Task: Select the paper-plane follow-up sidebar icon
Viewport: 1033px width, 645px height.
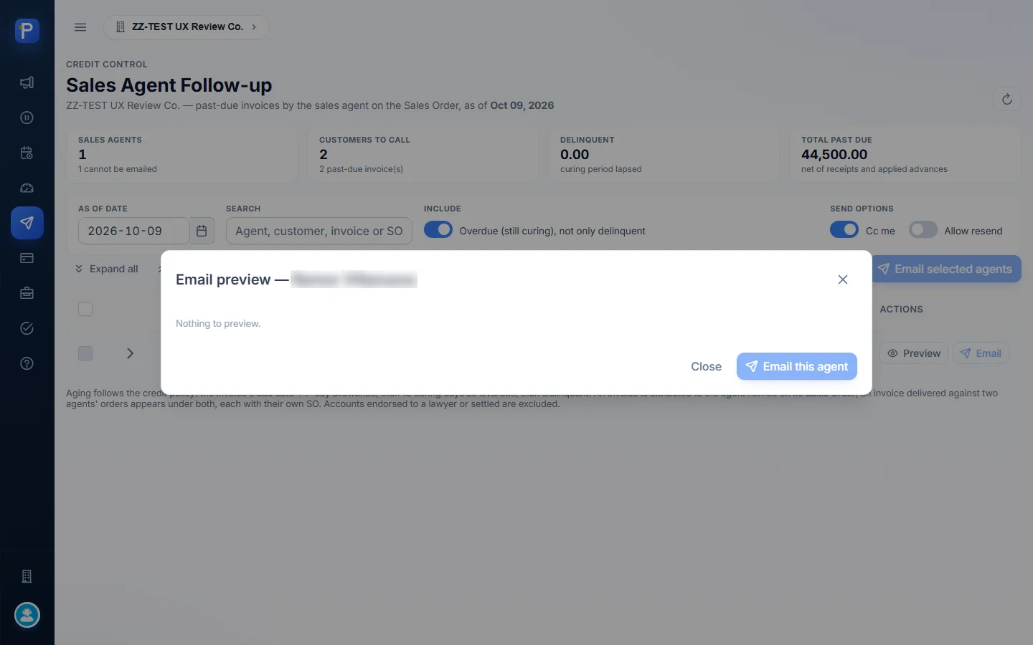Action: coord(27,223)
